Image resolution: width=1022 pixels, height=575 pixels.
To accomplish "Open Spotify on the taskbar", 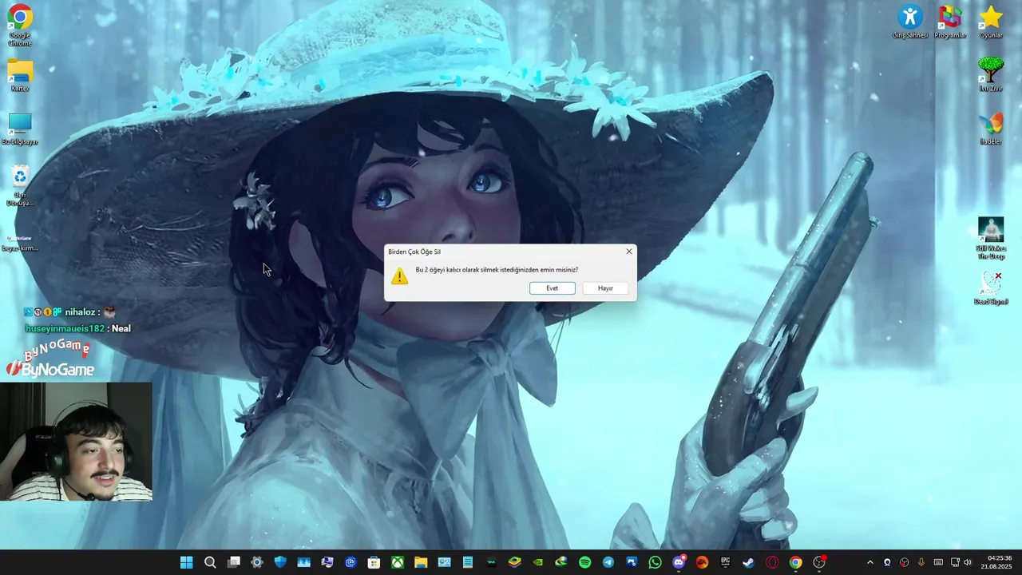I will tap(584, 562).
